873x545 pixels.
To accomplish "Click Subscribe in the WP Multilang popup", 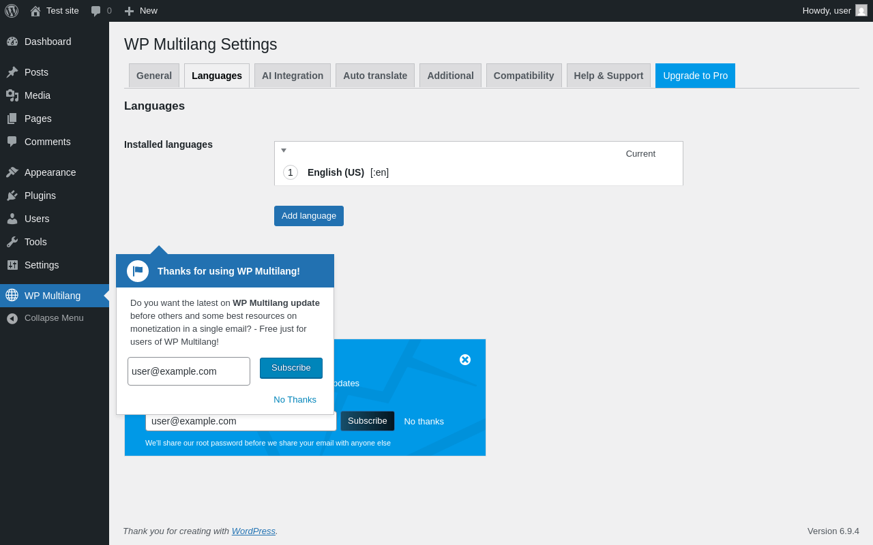I will point(291,368).
